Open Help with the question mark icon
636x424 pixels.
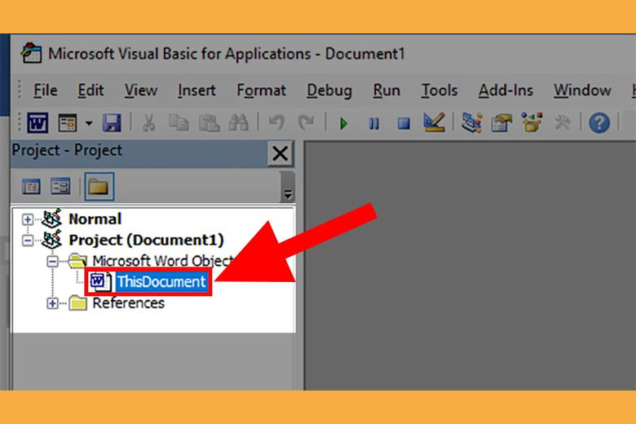coord(599,123)
